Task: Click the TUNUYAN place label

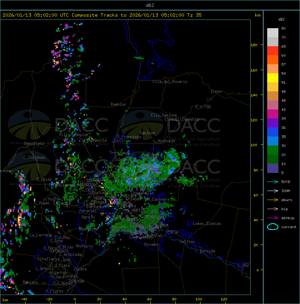Action: tap(76, 281)
